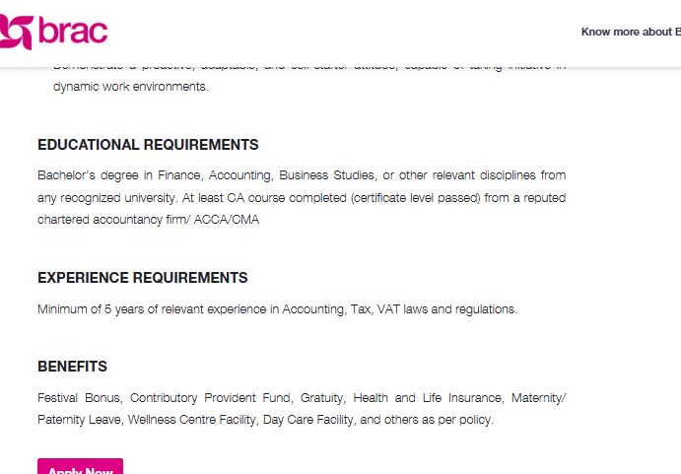Click the text 'dynamic work environments.'

(x=130, y=87)
